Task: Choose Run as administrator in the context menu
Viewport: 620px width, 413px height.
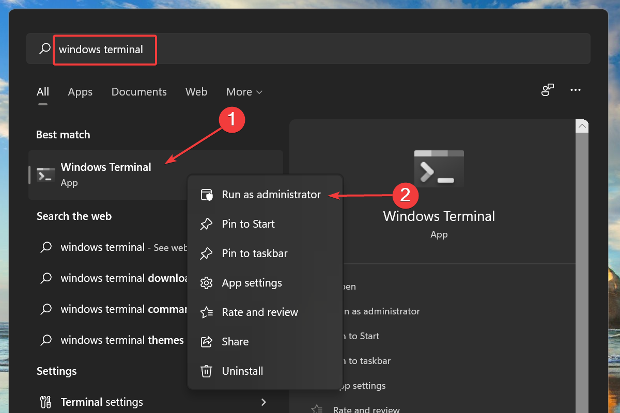Action: (265, 195)
